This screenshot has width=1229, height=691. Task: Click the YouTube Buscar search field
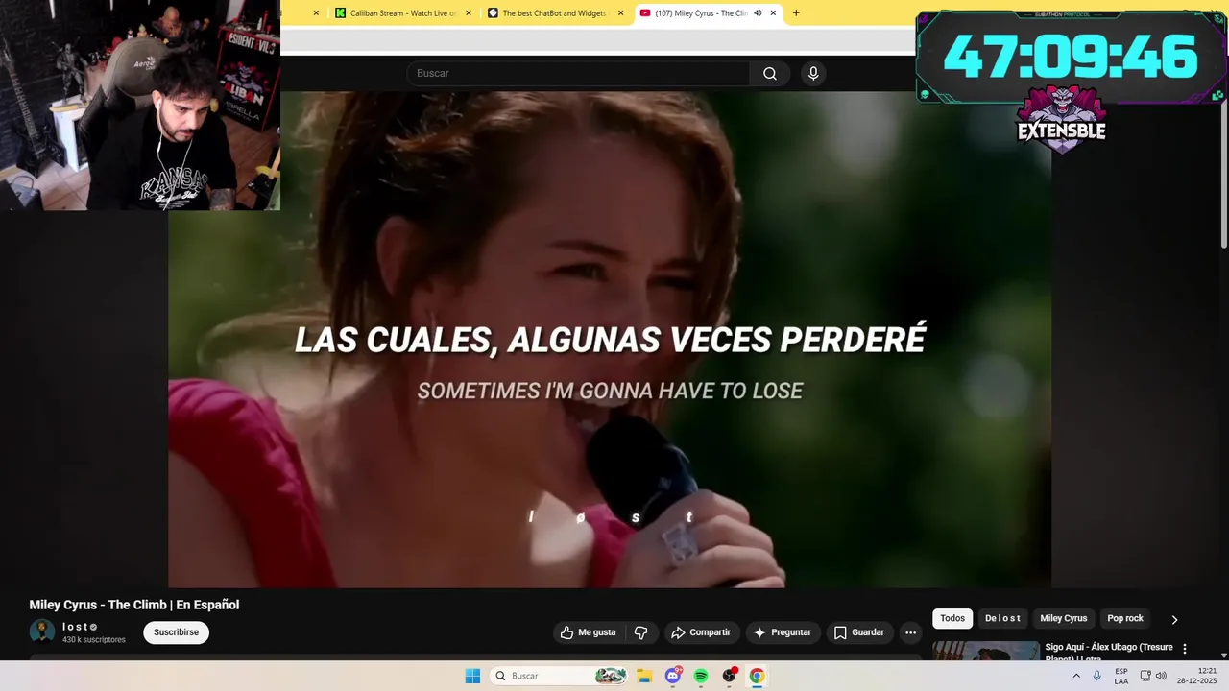point(578,74)
